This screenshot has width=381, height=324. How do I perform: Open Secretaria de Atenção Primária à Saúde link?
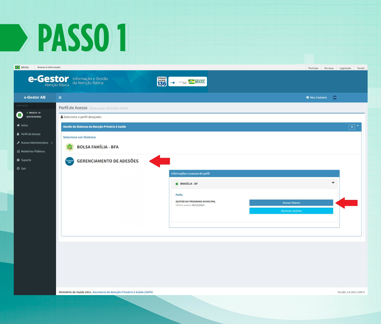click(x=123, y=292)
